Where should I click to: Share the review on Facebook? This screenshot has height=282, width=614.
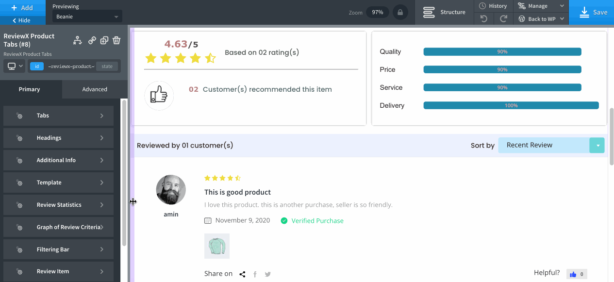point(255,274)
